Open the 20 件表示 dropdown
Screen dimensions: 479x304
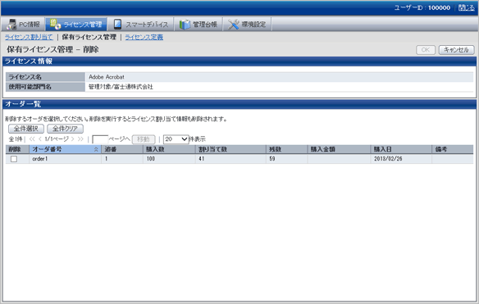coord(176,139)
